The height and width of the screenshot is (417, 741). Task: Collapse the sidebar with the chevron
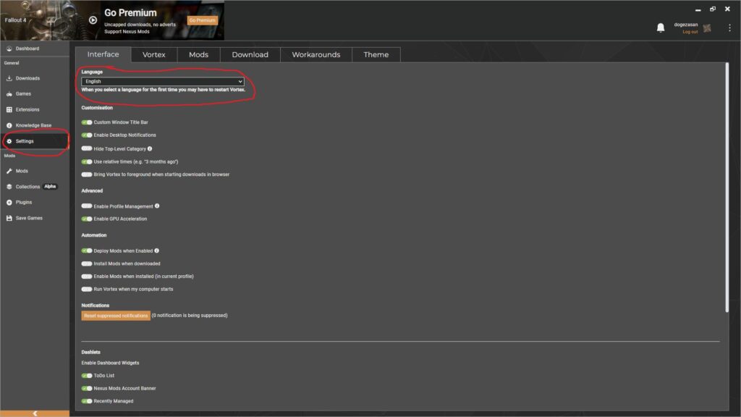point(35,413)
